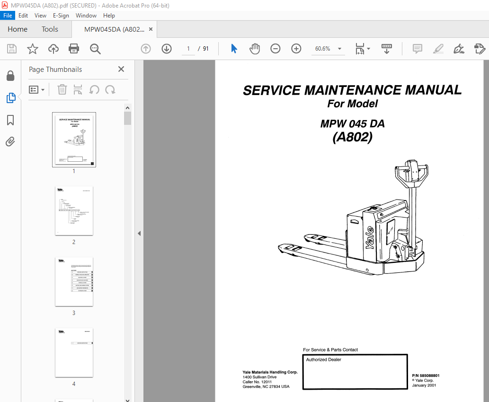489x402 pixels.
Task: Click 'For Service & Parts Contact' text
Action: [330, 350]
